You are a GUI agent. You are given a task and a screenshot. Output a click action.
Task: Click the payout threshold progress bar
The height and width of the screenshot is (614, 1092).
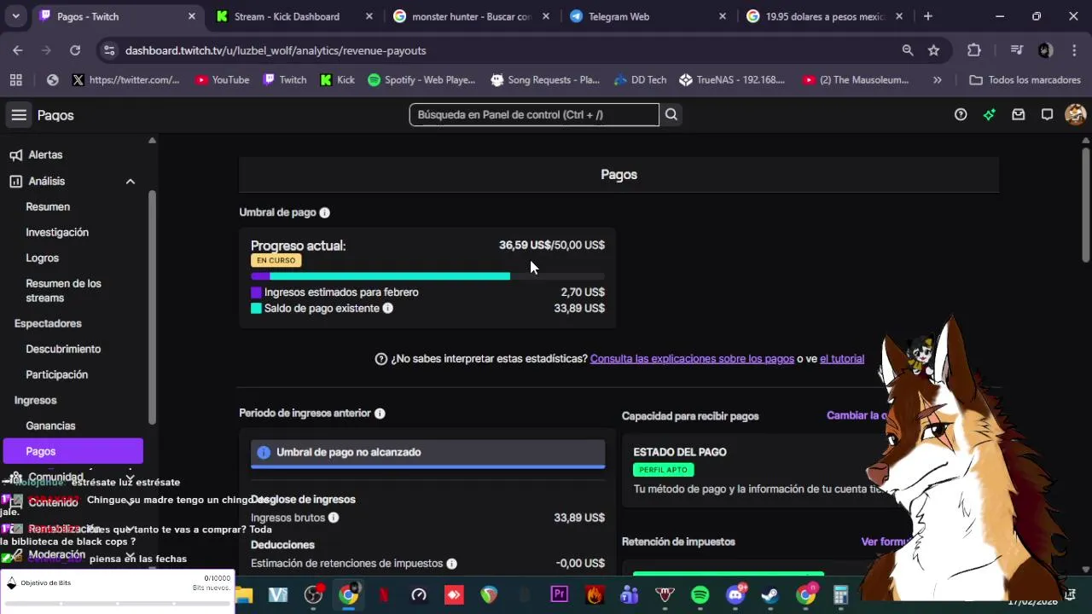[427, 276]
